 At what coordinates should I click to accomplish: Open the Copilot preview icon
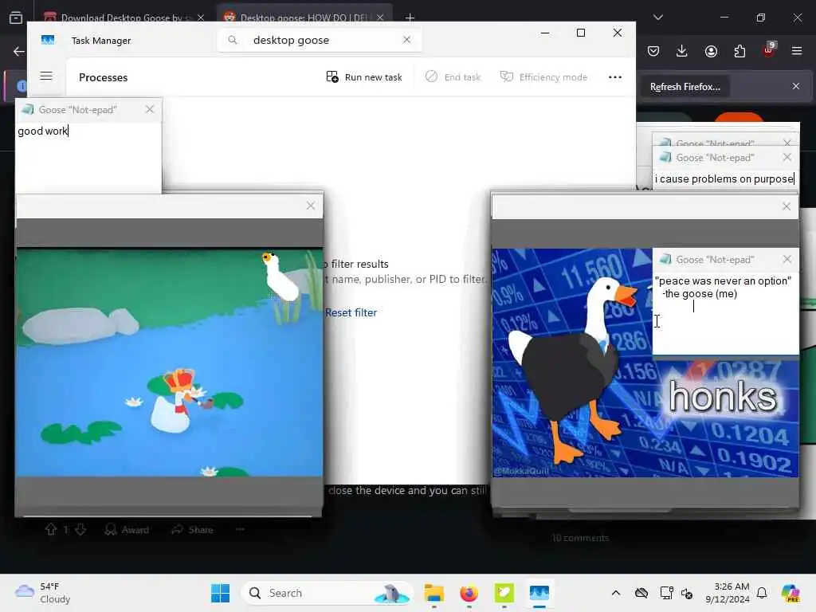point(790,593)
